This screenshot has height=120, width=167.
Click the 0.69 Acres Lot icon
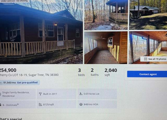81,94
